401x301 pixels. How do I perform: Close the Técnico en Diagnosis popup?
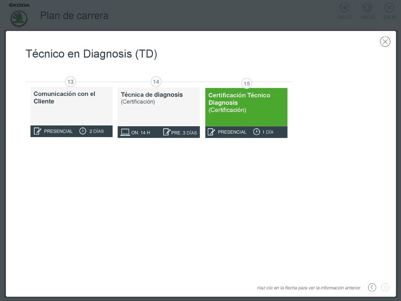tap(385, 42)
